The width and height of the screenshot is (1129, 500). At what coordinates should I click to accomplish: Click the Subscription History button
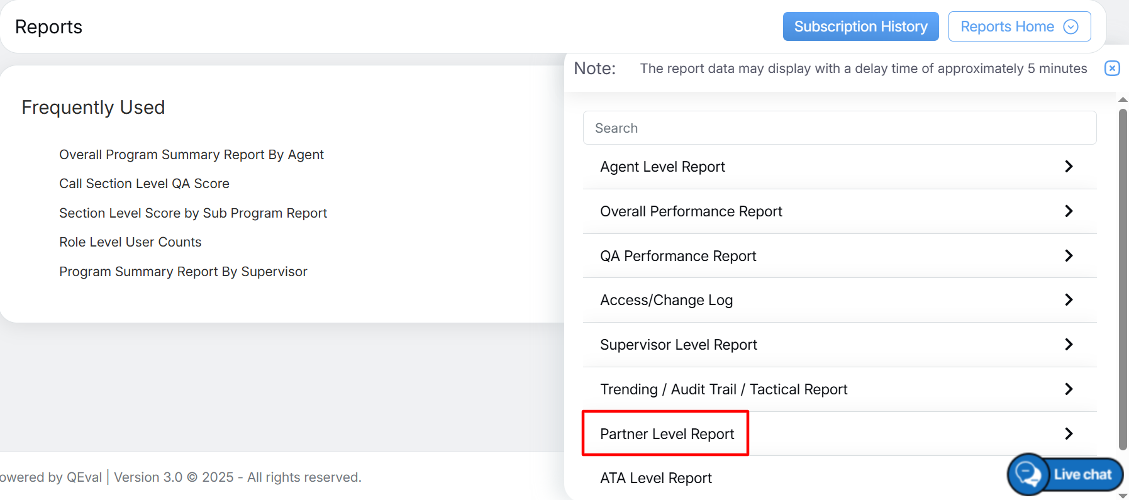tap(860, 26)
